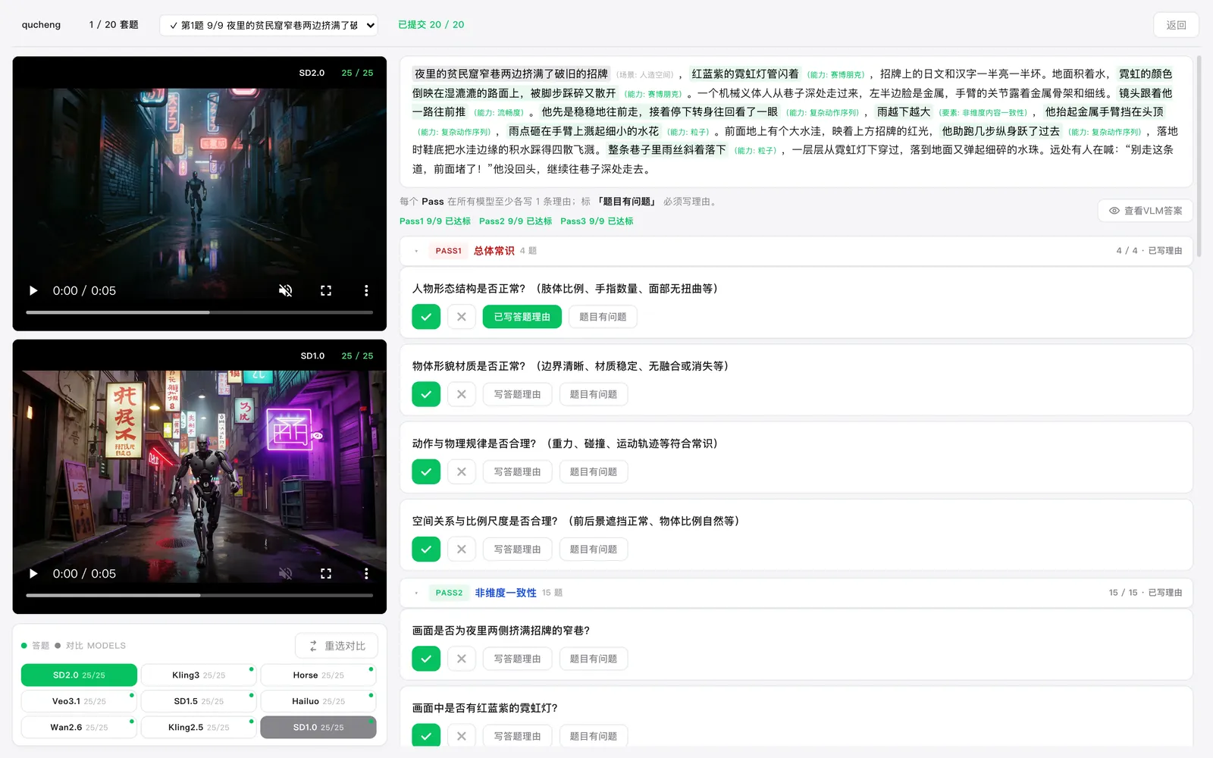The height and width of the screenshot is (758, 1213).
Task: Open more options for SD2.0 video
Action: [366, 290]
